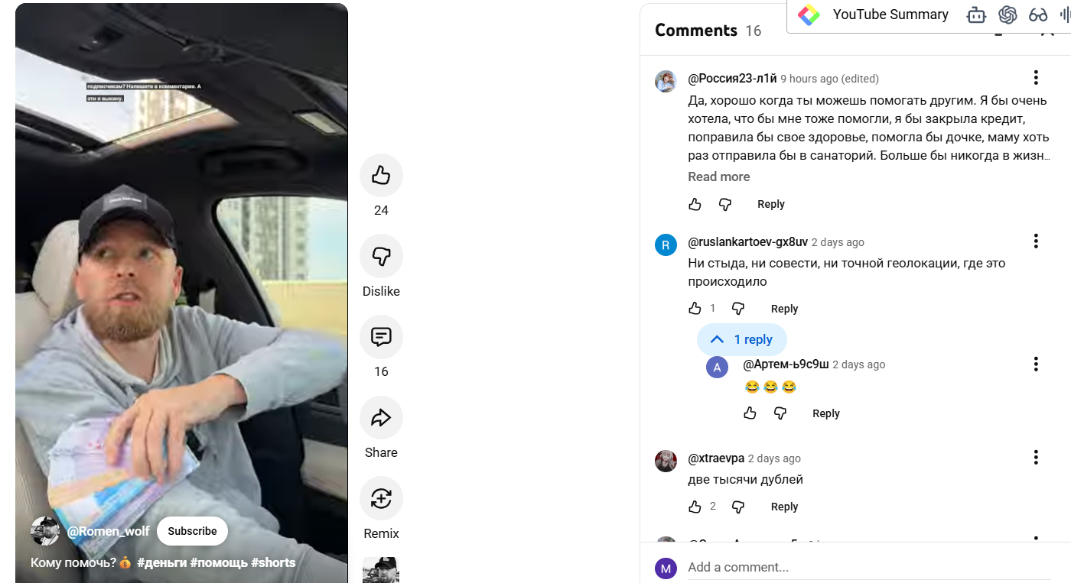Share this short video

click(381, 418)
